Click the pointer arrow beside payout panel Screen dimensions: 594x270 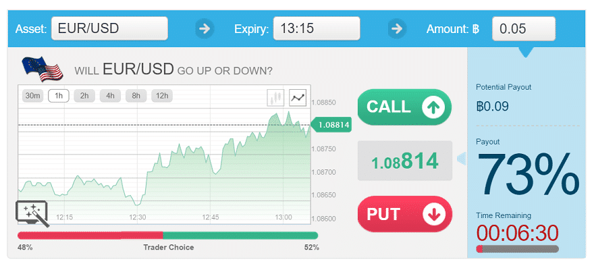[x=462, y=160]
